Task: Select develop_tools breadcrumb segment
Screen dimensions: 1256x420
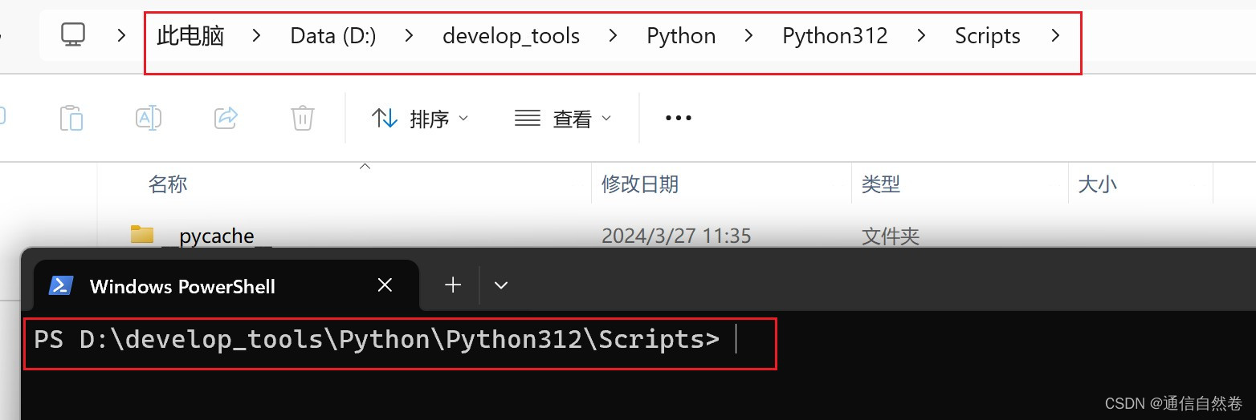Action: tap(511, 35)
